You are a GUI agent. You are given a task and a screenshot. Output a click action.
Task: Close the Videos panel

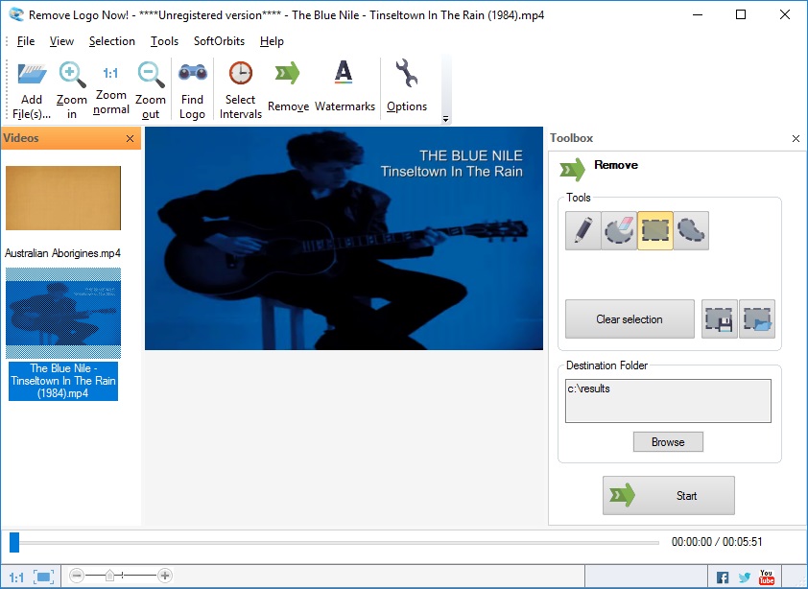tap(130, 138)
